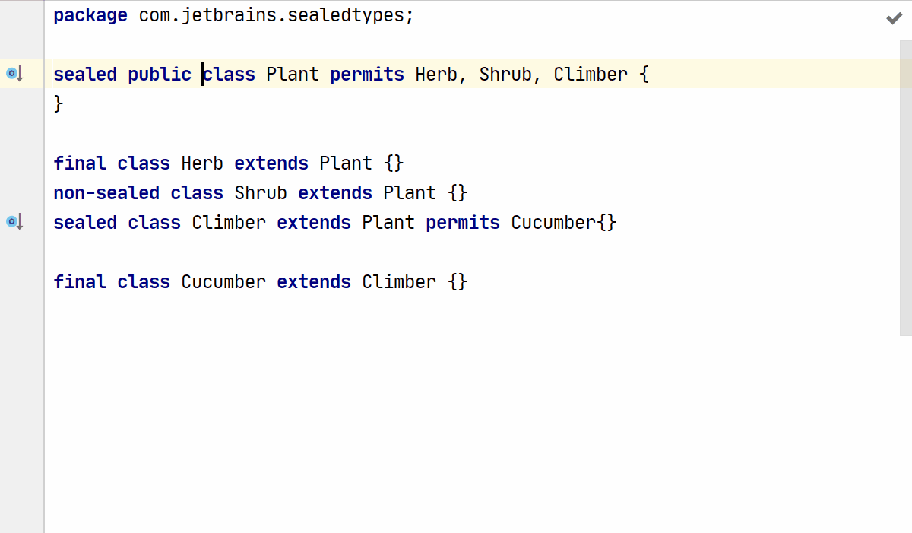Click the 'sealed' keyword on the Plant line
This screenshot has width=912, height=533.
coord(85,75)
